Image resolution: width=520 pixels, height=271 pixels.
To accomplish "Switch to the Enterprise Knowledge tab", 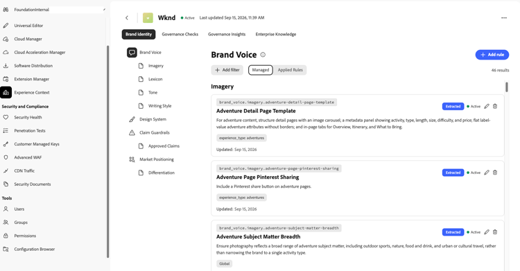I will coord(275,34).
